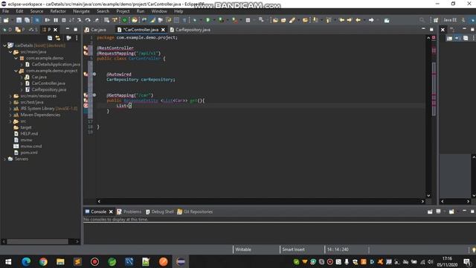Open the File menu
Screen dimensions: 476x268
[5, 11]
